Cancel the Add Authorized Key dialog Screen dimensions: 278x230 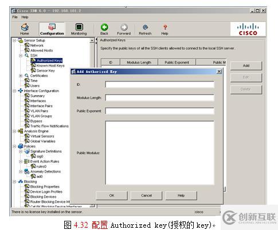[x=146, y=196]
